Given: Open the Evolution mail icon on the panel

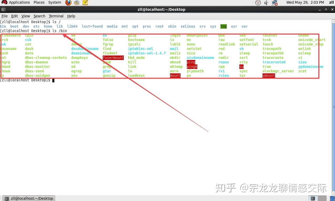Looking at the screenshot, I should coord(76,3).
